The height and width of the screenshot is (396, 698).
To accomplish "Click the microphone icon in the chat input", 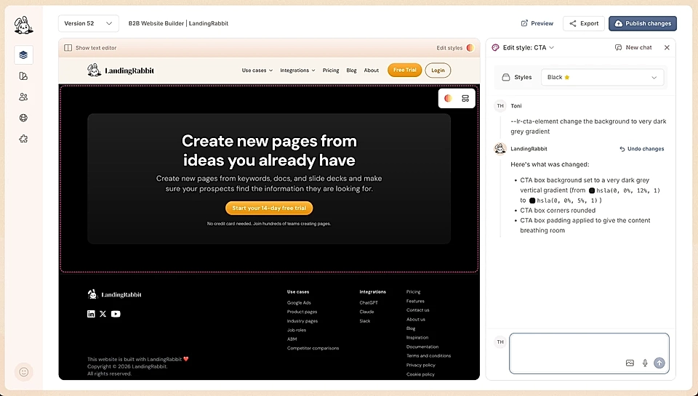I will pyautogui.click(x=645, y=363).
